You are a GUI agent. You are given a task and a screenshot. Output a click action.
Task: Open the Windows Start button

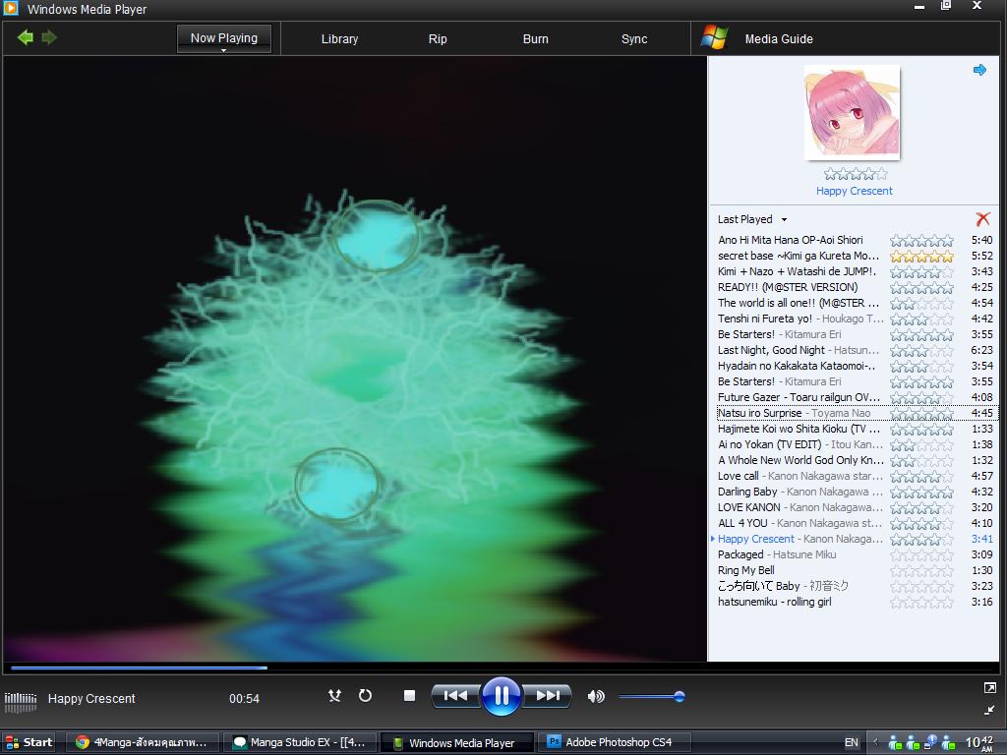(29, 742)
